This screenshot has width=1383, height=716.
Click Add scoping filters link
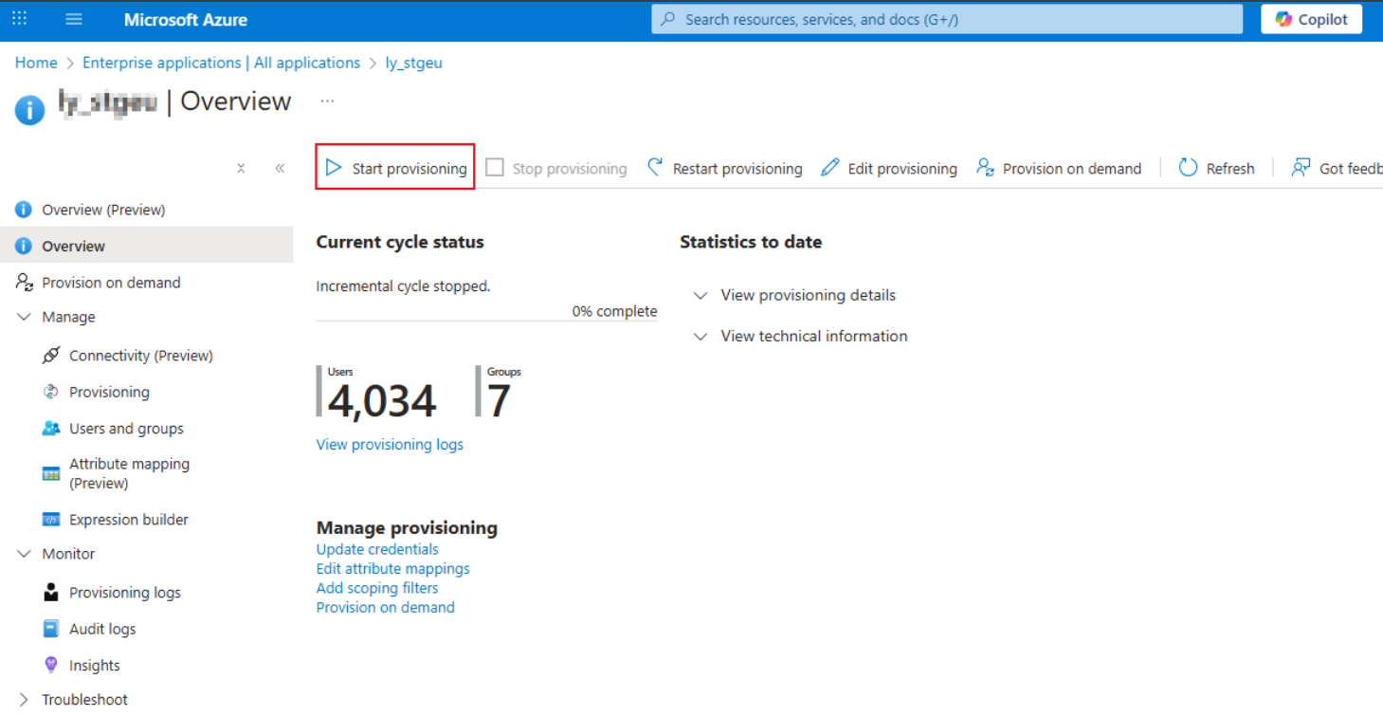(x=377, y=588)
